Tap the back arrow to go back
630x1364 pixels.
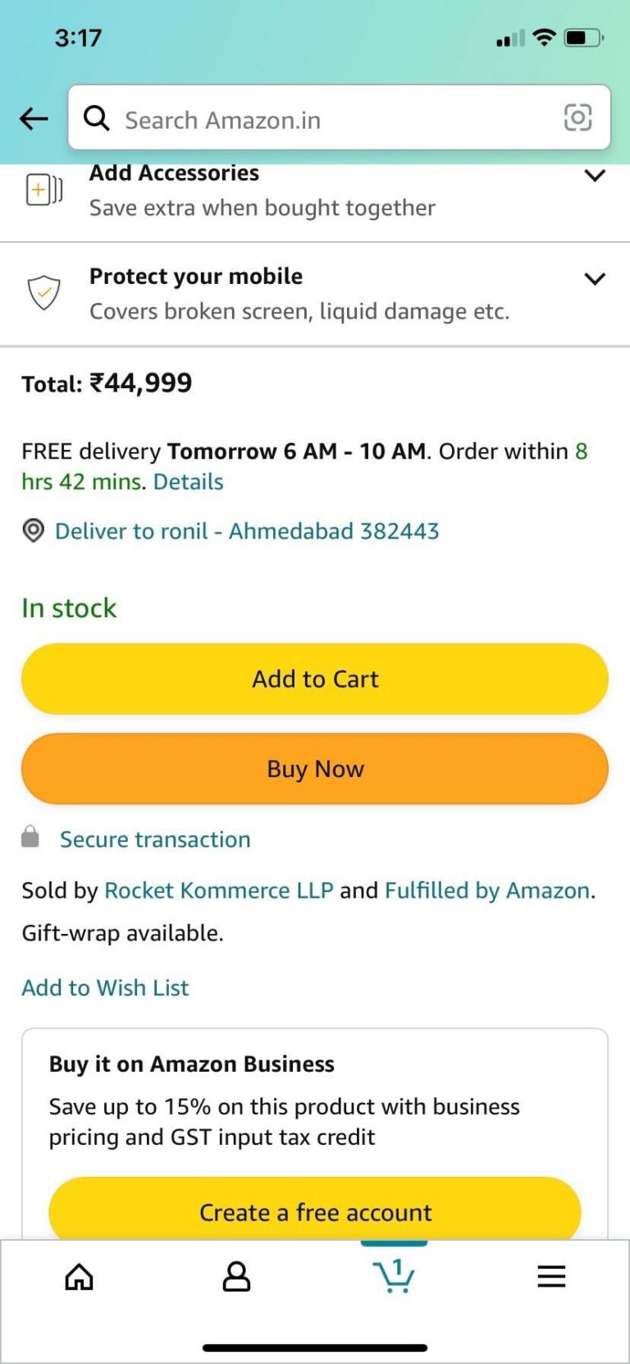click(x=33, y=118)
